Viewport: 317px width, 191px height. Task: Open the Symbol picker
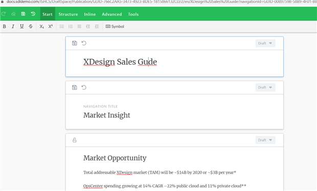(115, 26)
